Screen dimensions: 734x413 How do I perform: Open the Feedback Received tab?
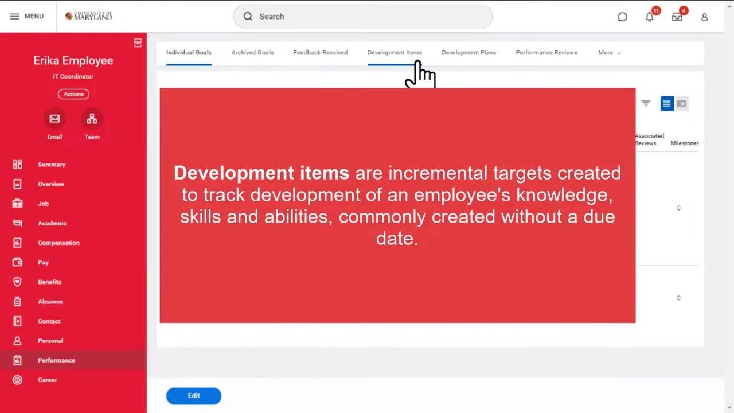point(321,53)
